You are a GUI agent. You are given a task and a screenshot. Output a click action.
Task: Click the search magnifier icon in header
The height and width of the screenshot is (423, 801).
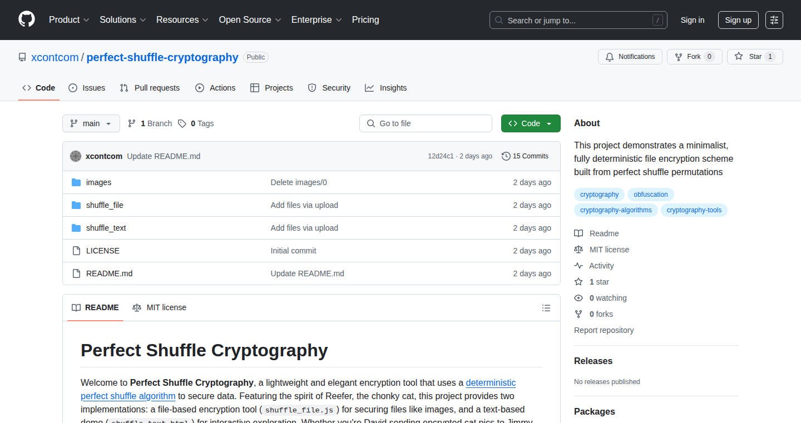coord(499,21)
